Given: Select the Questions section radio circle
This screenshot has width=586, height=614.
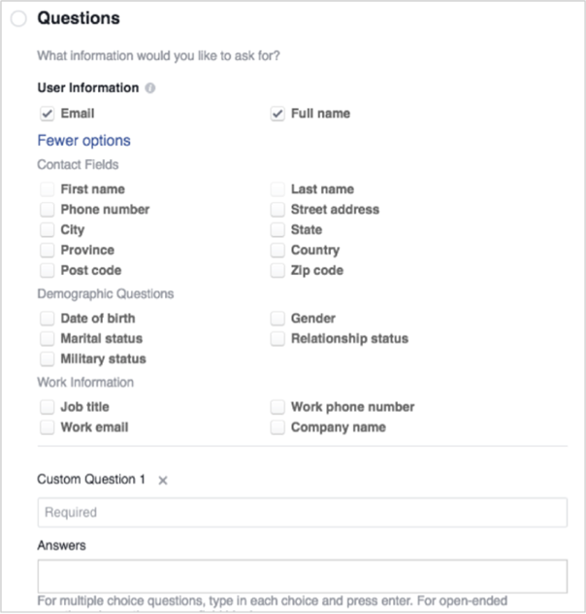Looking at the screenshot, I should click(18, 18).
